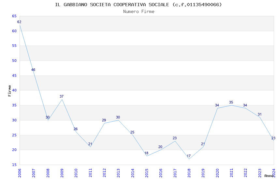Image resolution: width=277 pixels, height=179 pixels.
Task: Click the 18 data label for 2015
Action: click(x=146, y=153)
